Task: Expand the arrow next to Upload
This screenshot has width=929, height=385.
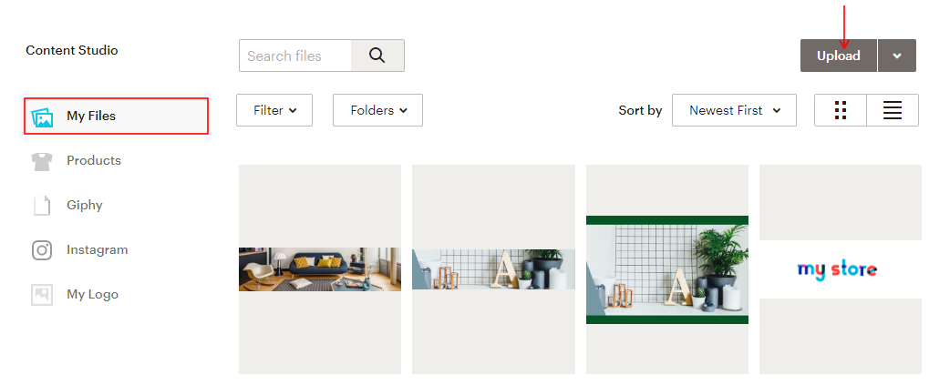Action: tap(897, 56)
